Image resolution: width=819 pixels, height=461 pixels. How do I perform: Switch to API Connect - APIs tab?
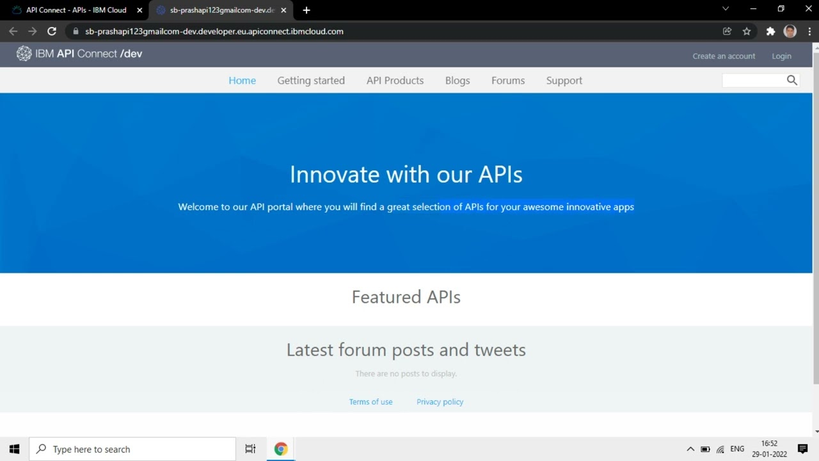pos(76,10)
